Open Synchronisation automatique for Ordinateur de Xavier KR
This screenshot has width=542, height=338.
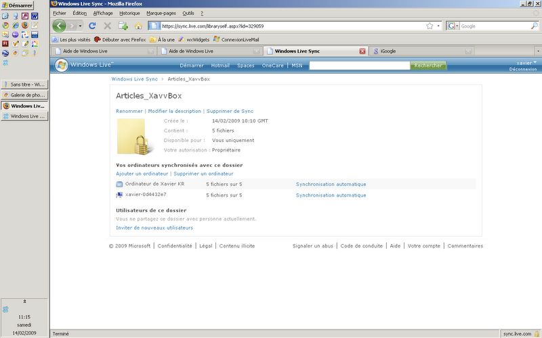pos(331,184)
